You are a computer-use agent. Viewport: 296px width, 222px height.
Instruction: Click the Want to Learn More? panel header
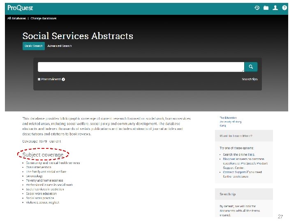coord(244,136)
